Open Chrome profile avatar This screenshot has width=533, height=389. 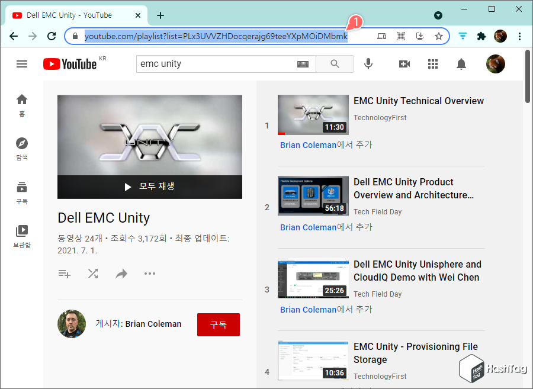coord(500,36)
